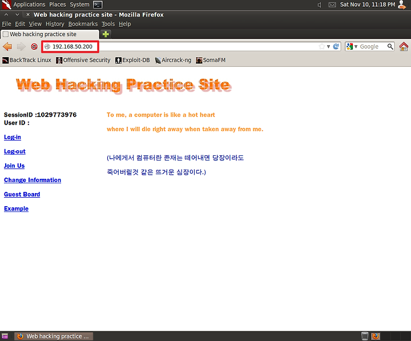
Task: Click the window minimize down-arrow button
Action: coord(17,15)
